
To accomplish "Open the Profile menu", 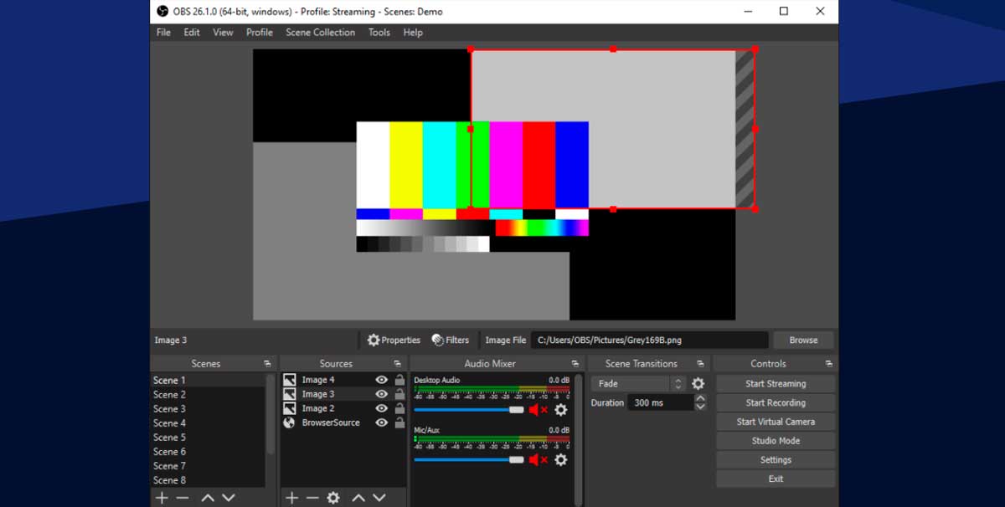I will 260,33.
